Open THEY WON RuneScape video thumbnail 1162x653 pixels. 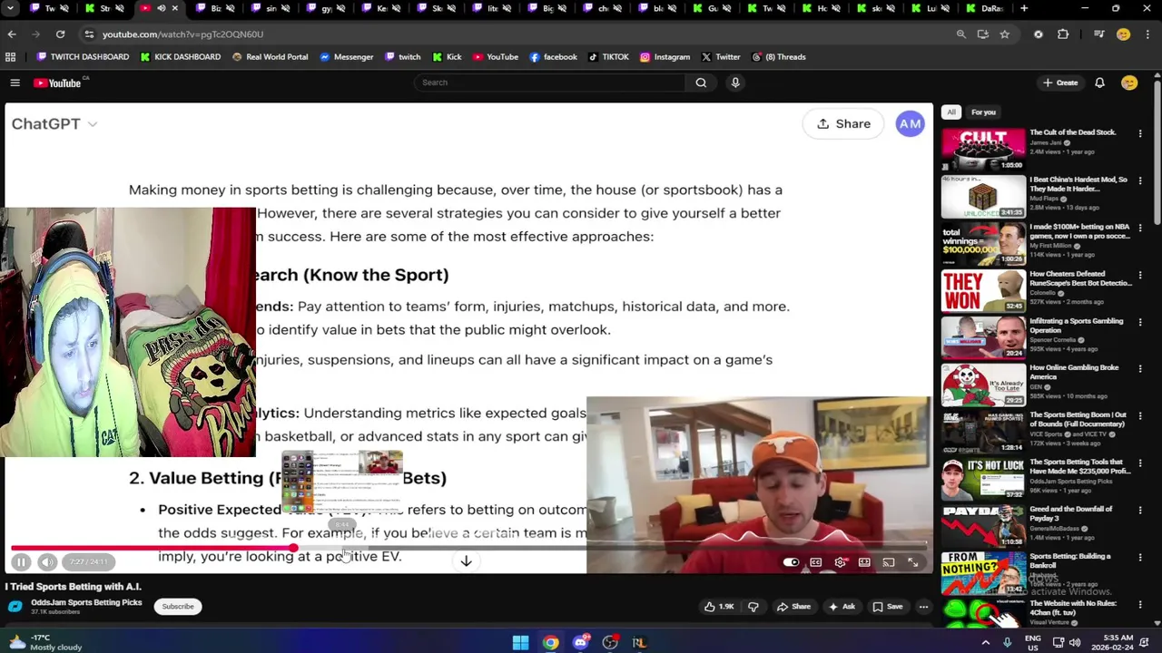[x=983, y=290]
